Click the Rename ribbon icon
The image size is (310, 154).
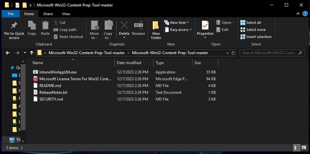pyautogui.click(x=139, y=25)
